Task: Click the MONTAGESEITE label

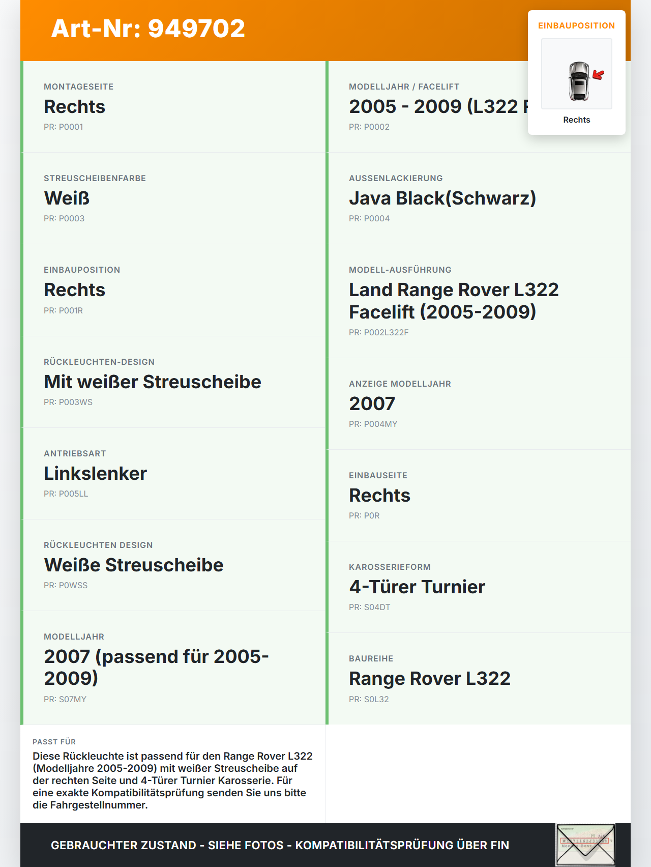Action: click(79, 86)
